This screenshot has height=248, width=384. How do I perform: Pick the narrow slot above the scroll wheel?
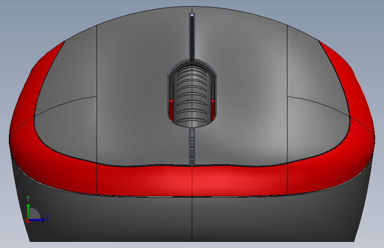[192, 37]
